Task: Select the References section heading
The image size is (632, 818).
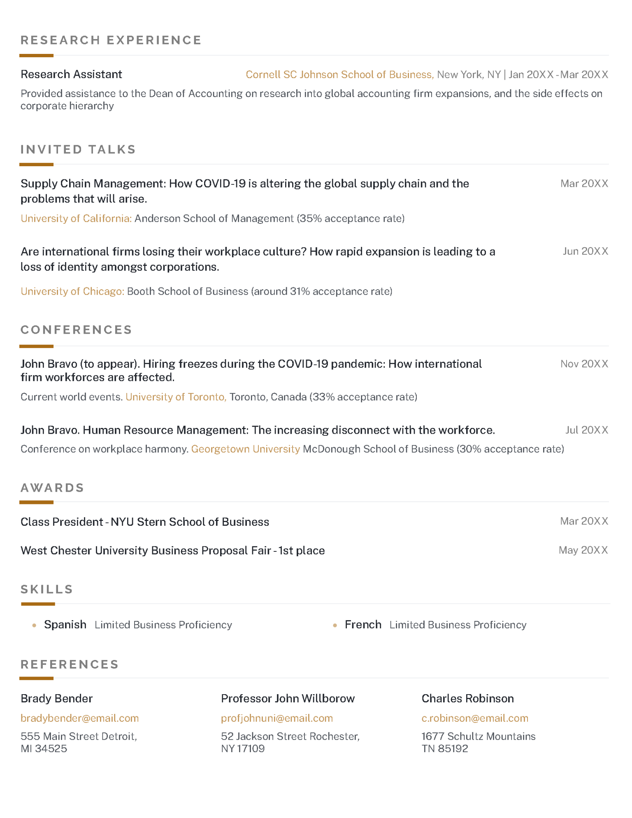Action: (x=70, y=664)
